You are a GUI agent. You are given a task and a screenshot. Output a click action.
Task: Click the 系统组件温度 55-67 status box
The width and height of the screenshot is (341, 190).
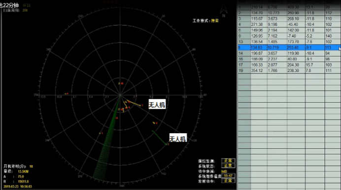coord(228,176)
